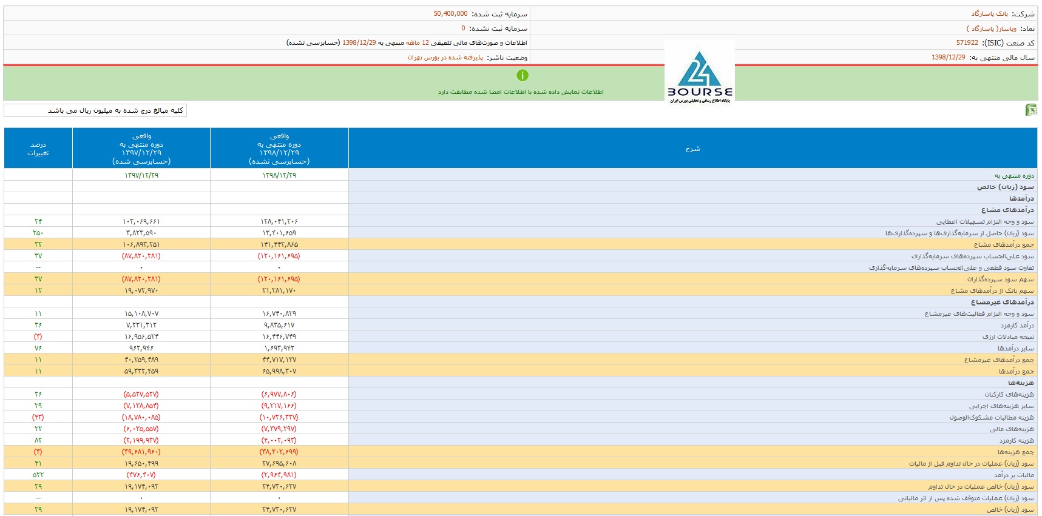1042x516 pixels.
Task: Select registered capital value '50,400,000'
Action: 450,13
